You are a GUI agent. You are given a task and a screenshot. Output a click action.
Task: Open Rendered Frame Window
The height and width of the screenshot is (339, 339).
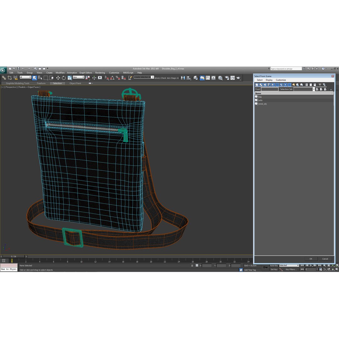(232, 78)
